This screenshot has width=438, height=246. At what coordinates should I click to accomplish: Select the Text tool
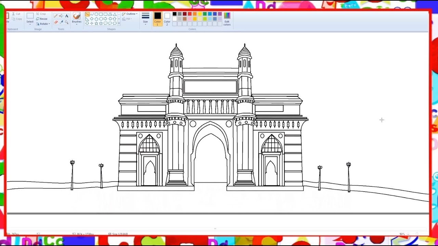(66, 16)
